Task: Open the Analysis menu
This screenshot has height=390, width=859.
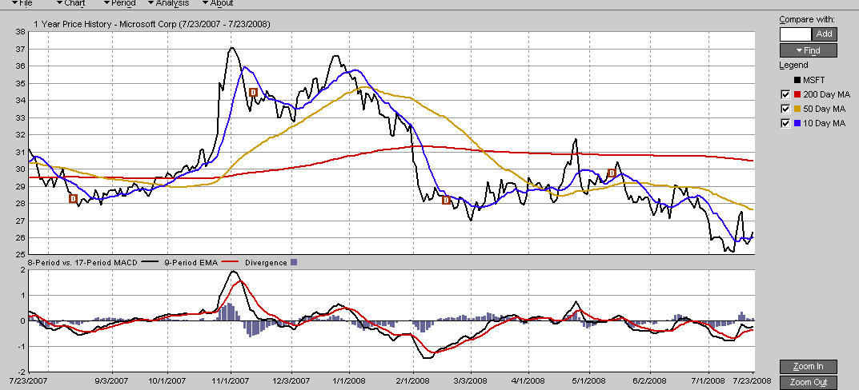Action: click(169, 3)
